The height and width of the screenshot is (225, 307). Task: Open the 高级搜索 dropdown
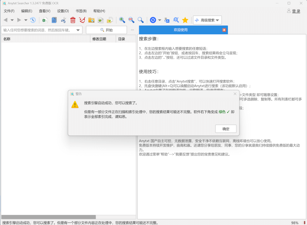coord(207,20)
